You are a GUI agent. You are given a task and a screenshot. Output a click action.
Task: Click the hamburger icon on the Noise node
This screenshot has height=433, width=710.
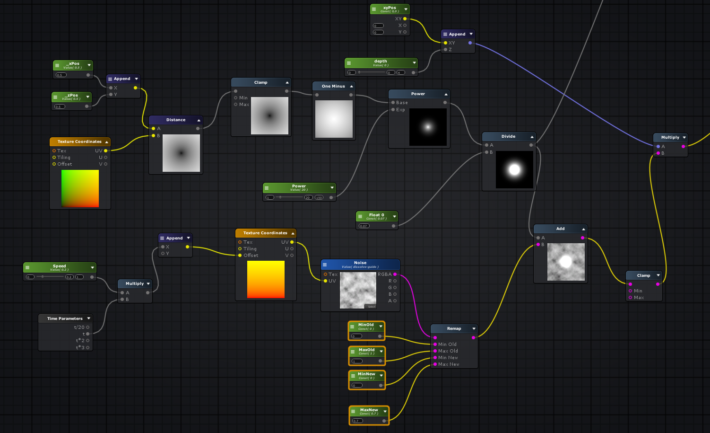pyautogui.click(x=324, y=265)
